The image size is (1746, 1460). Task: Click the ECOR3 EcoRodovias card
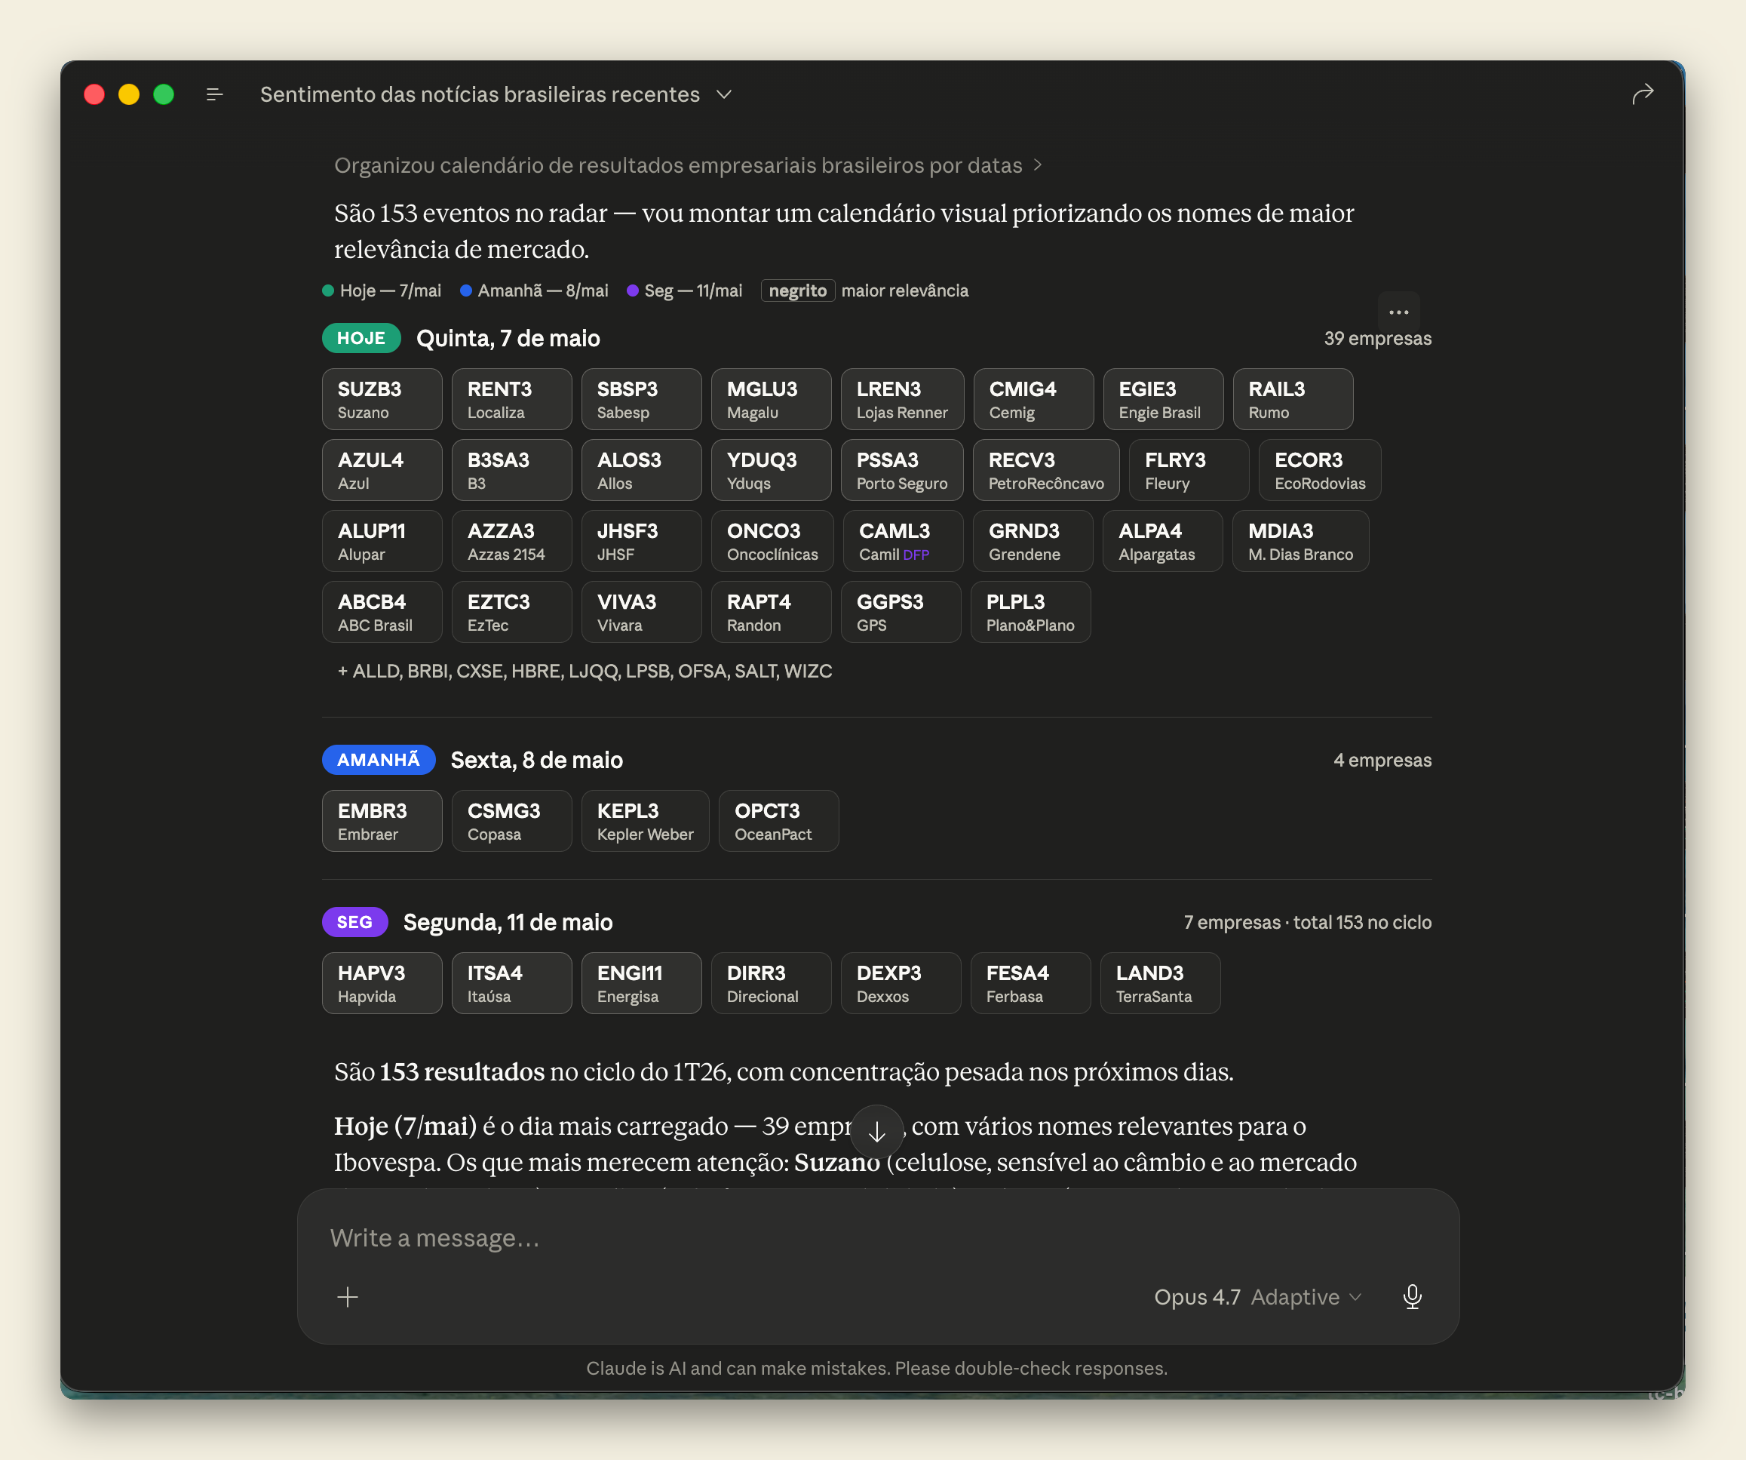(x=1319, y=470)
